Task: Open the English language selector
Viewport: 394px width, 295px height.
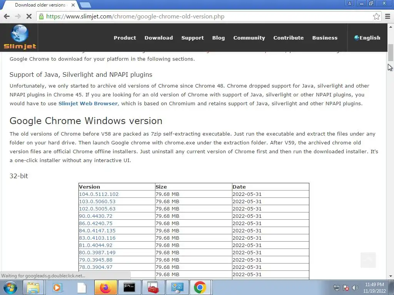Action: coord(367,38)
